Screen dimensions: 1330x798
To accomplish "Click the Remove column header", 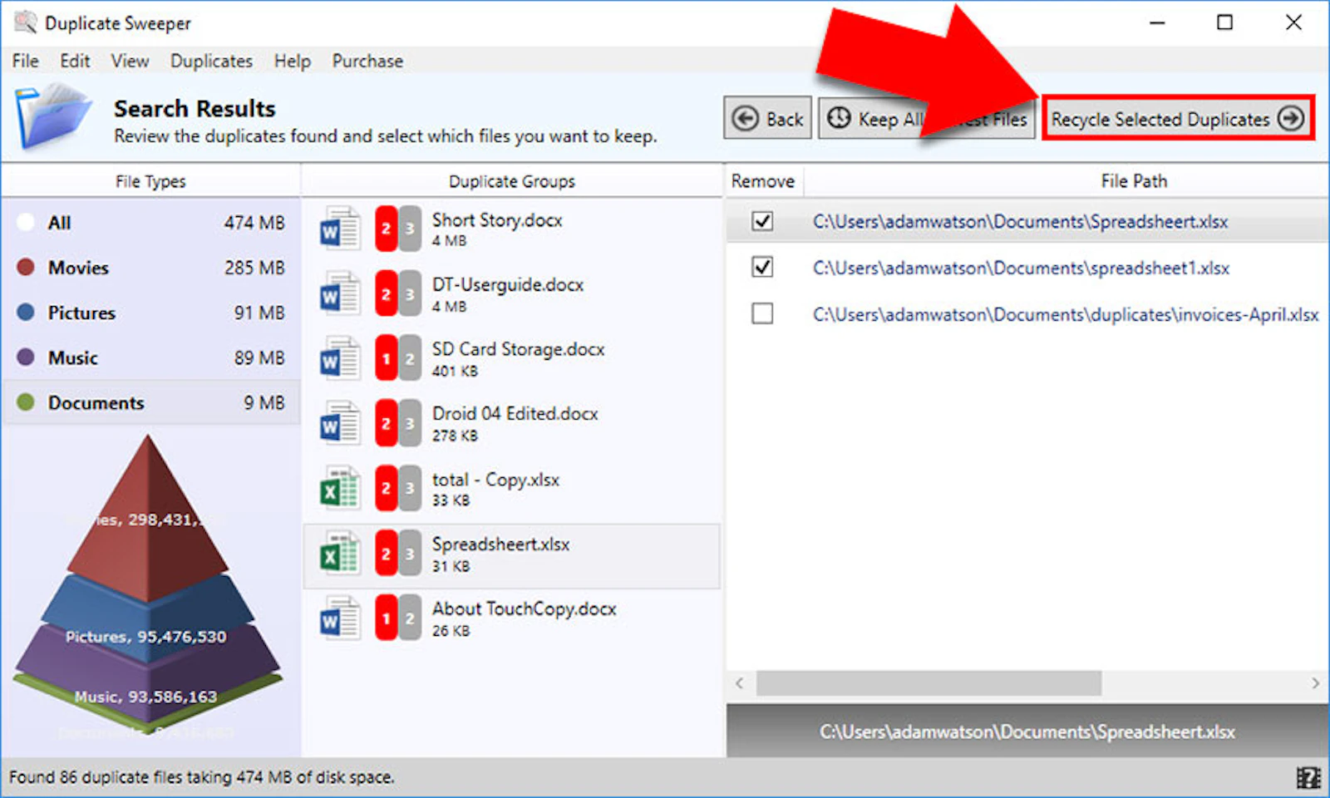I will [763, 181].
